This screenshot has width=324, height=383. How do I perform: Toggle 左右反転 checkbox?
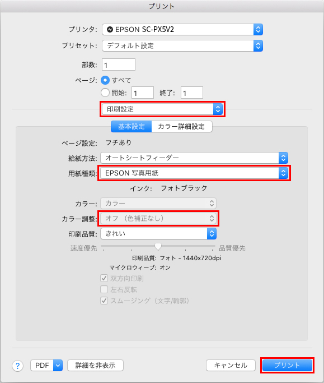[x=104, y=289]
